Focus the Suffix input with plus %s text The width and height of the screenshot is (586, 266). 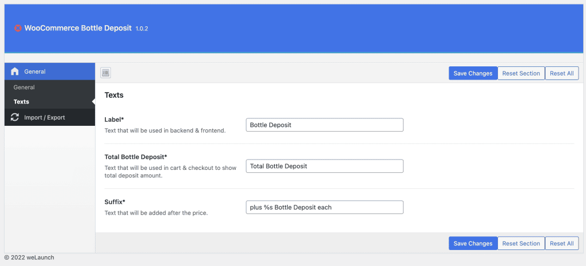pos(324,207)
